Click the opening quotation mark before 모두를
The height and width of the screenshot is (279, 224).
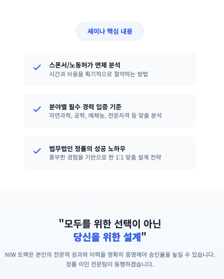(61, 222)
